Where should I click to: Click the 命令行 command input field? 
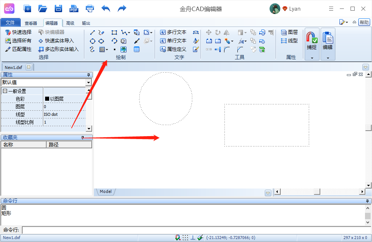pos(195,230)
